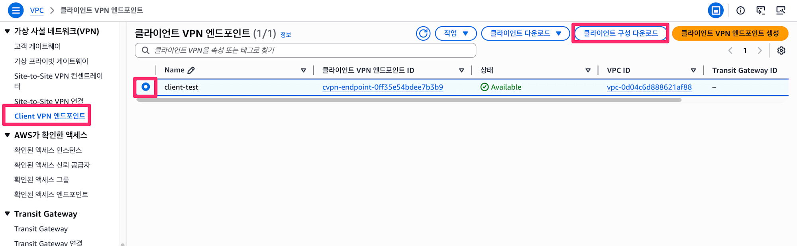
Task: Open VPC breadcrumb link
Action: [37, 10]
